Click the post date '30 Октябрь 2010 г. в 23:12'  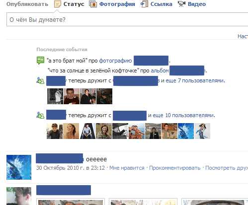tap(71, 168)
